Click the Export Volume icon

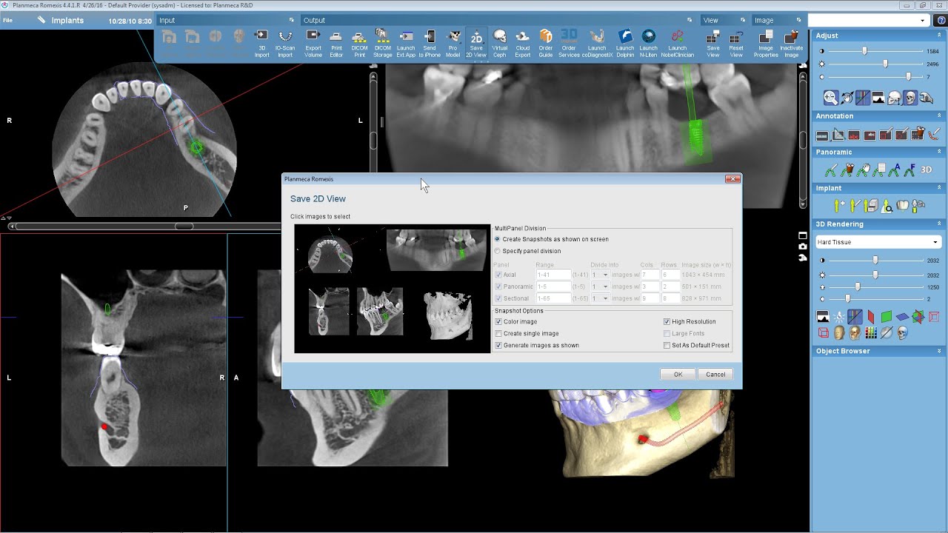[x=313, y=44]
